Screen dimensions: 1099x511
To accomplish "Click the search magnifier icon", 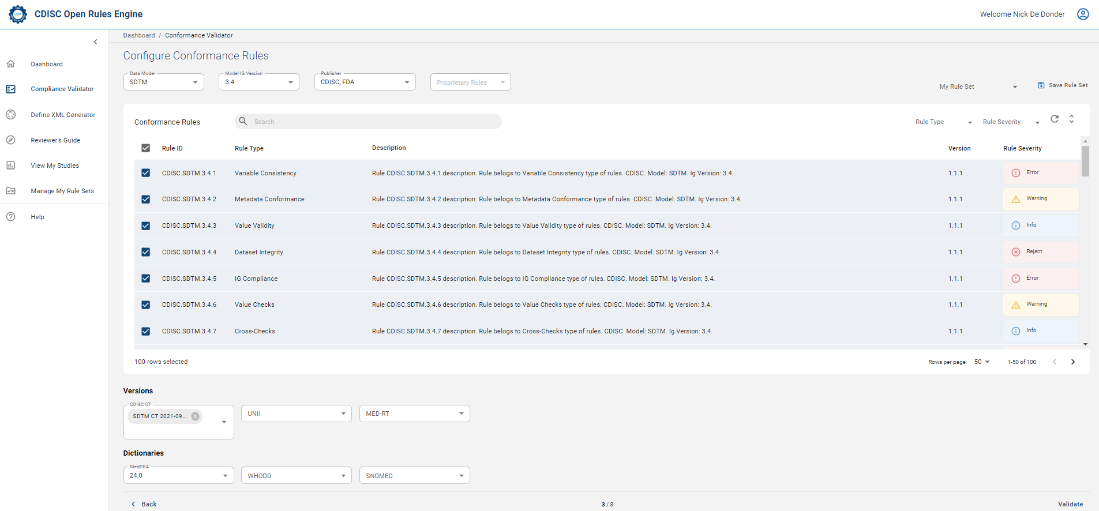I will [x=243, y=121].
